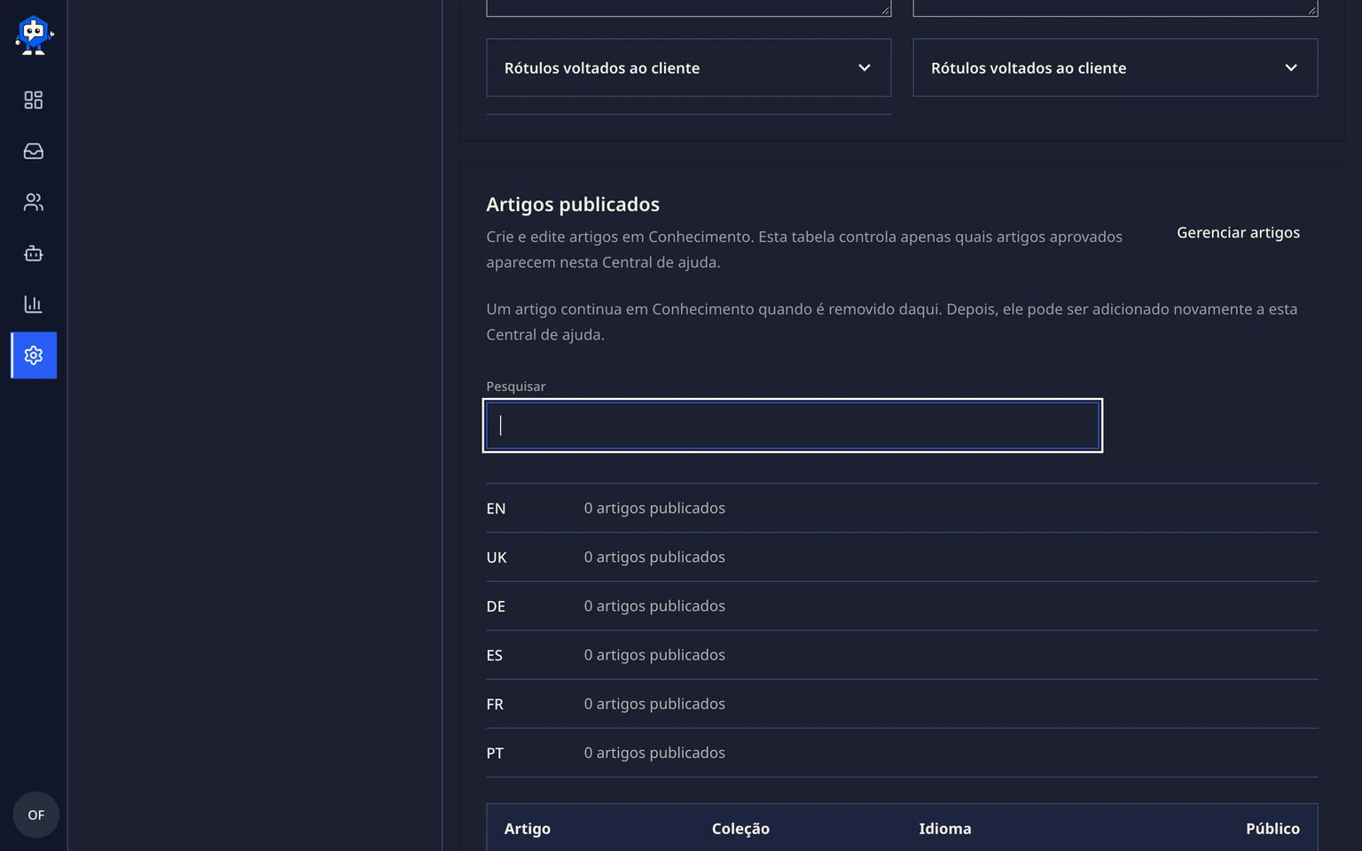Open the bot icon in sidebar
Viewport: 1362px width, 851px height.
pos(34,254)
